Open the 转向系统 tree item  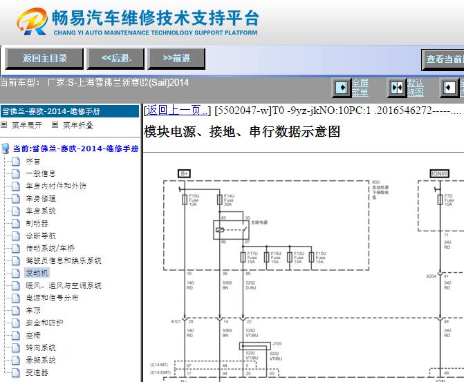[x=41, y=347]
